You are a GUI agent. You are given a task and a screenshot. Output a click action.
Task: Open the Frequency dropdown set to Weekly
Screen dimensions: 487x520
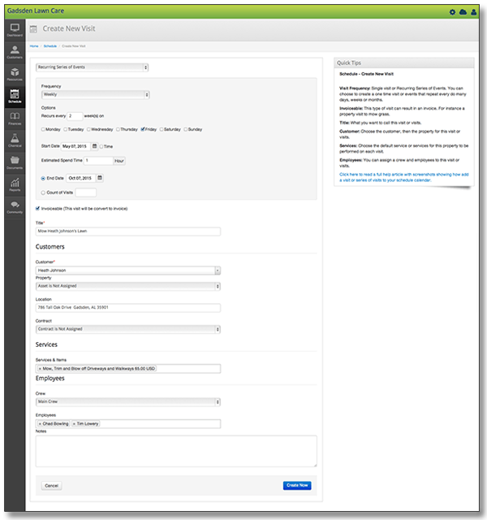click(x=95, y=94)
